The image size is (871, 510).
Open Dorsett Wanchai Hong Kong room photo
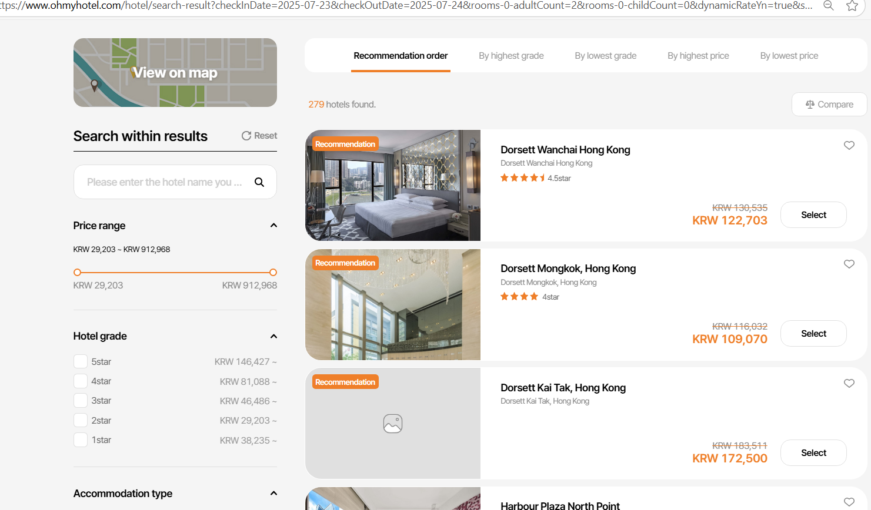point(393,185)
